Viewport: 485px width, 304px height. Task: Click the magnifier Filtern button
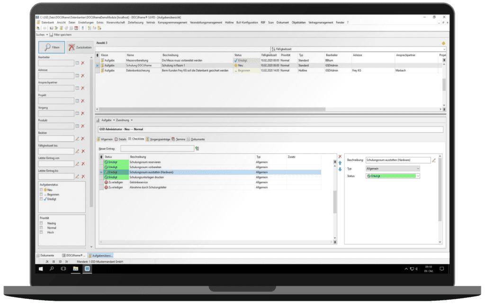click(x=52, y=47)
